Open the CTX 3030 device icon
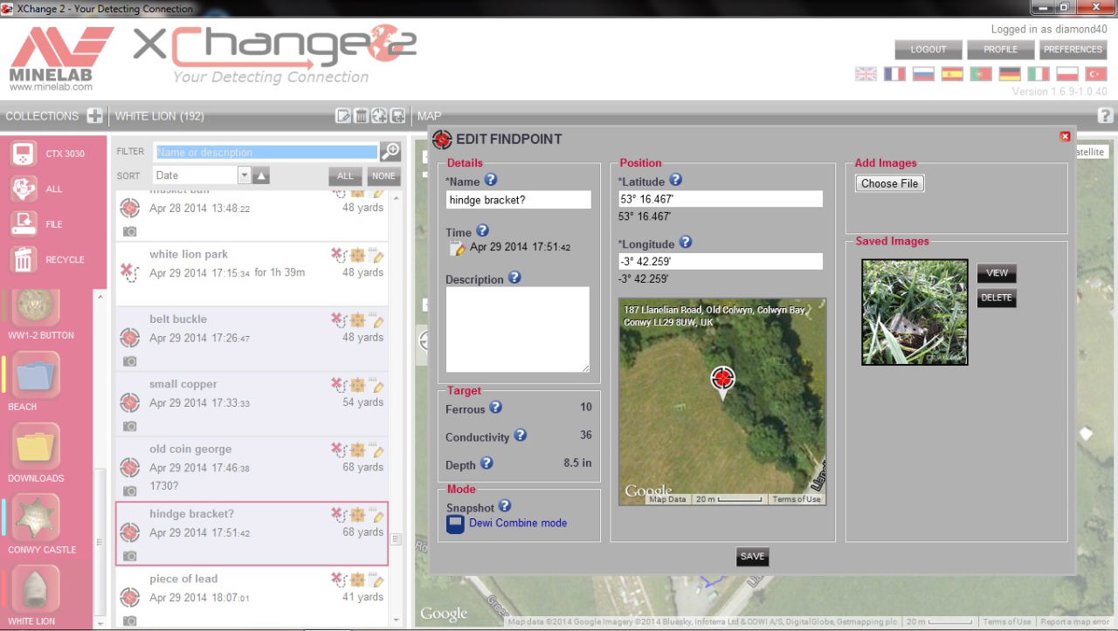This screenshot has width=1118, height=631. [23, 154]
